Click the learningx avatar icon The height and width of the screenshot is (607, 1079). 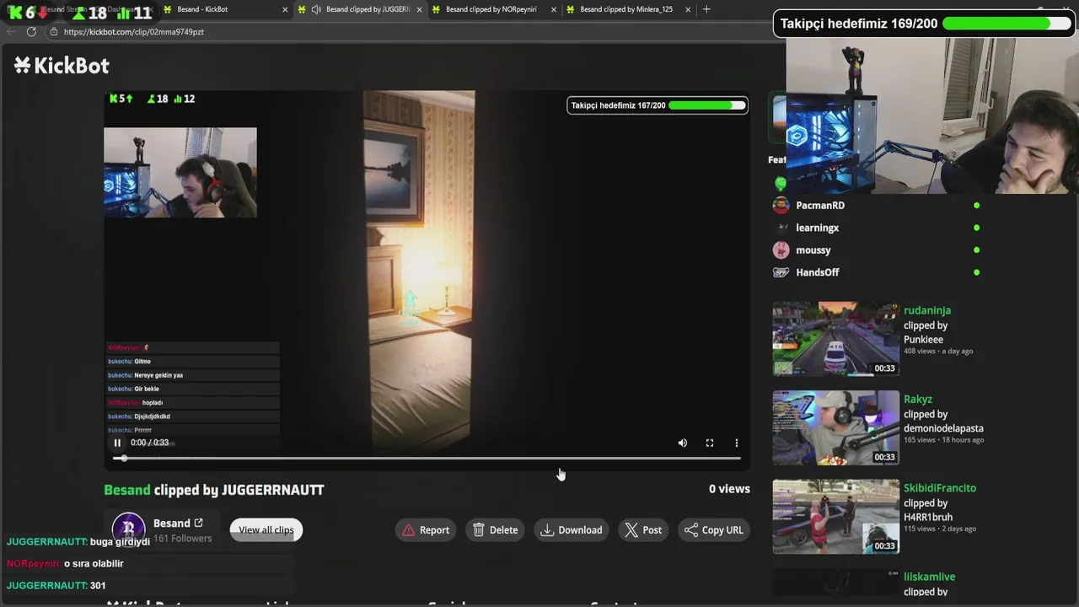tap(781, 228)
